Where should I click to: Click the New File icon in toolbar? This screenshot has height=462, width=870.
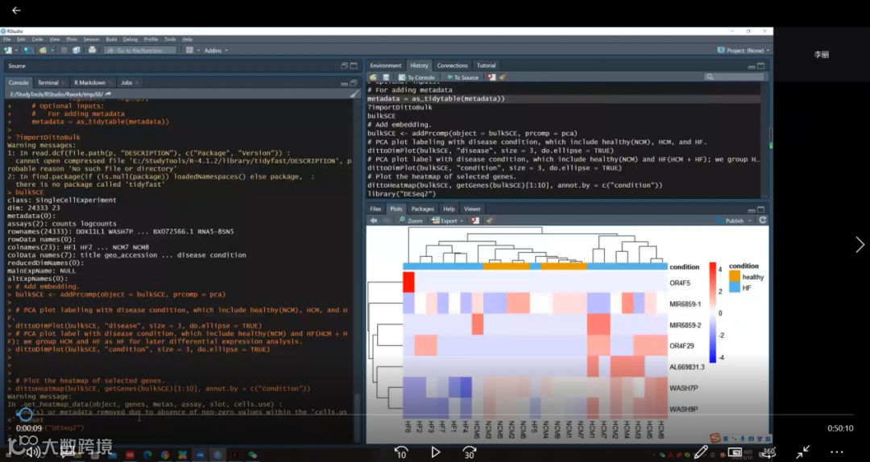click(8, 50)
